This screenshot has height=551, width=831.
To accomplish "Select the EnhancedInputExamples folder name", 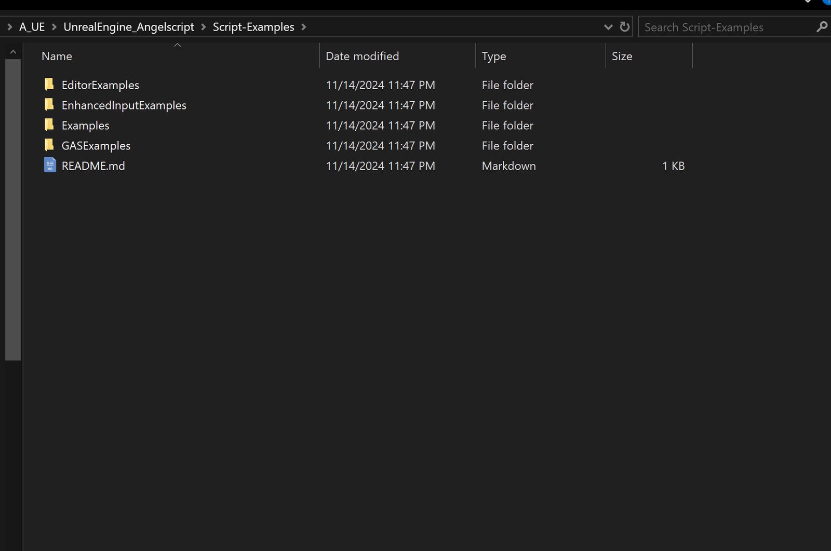I will coord(124,105).
